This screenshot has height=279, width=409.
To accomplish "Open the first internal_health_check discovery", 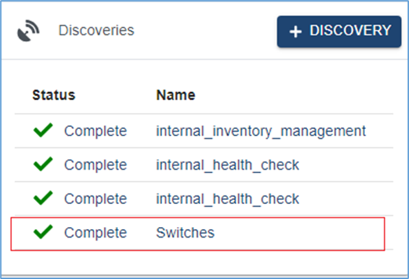I will click(x=227, y=165).
